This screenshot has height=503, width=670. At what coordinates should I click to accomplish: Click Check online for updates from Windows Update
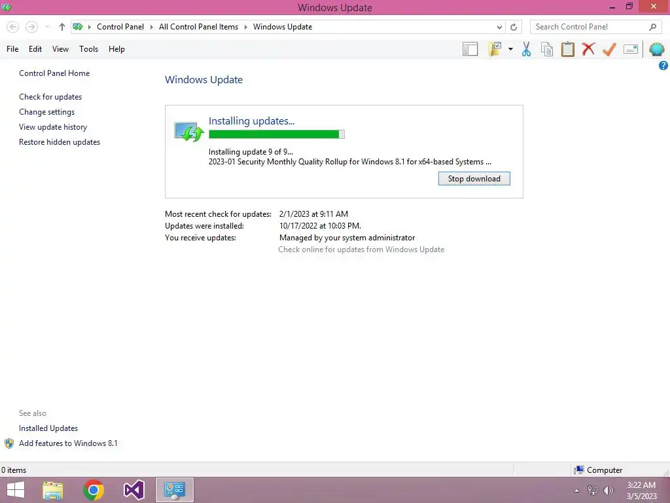(x=361, y=250)
